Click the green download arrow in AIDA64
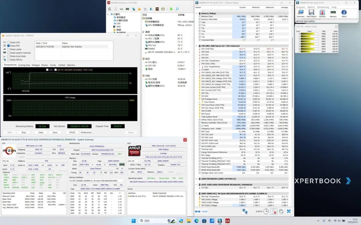The height and width of the screenshot is (225, 361). (x=171, y=9)
